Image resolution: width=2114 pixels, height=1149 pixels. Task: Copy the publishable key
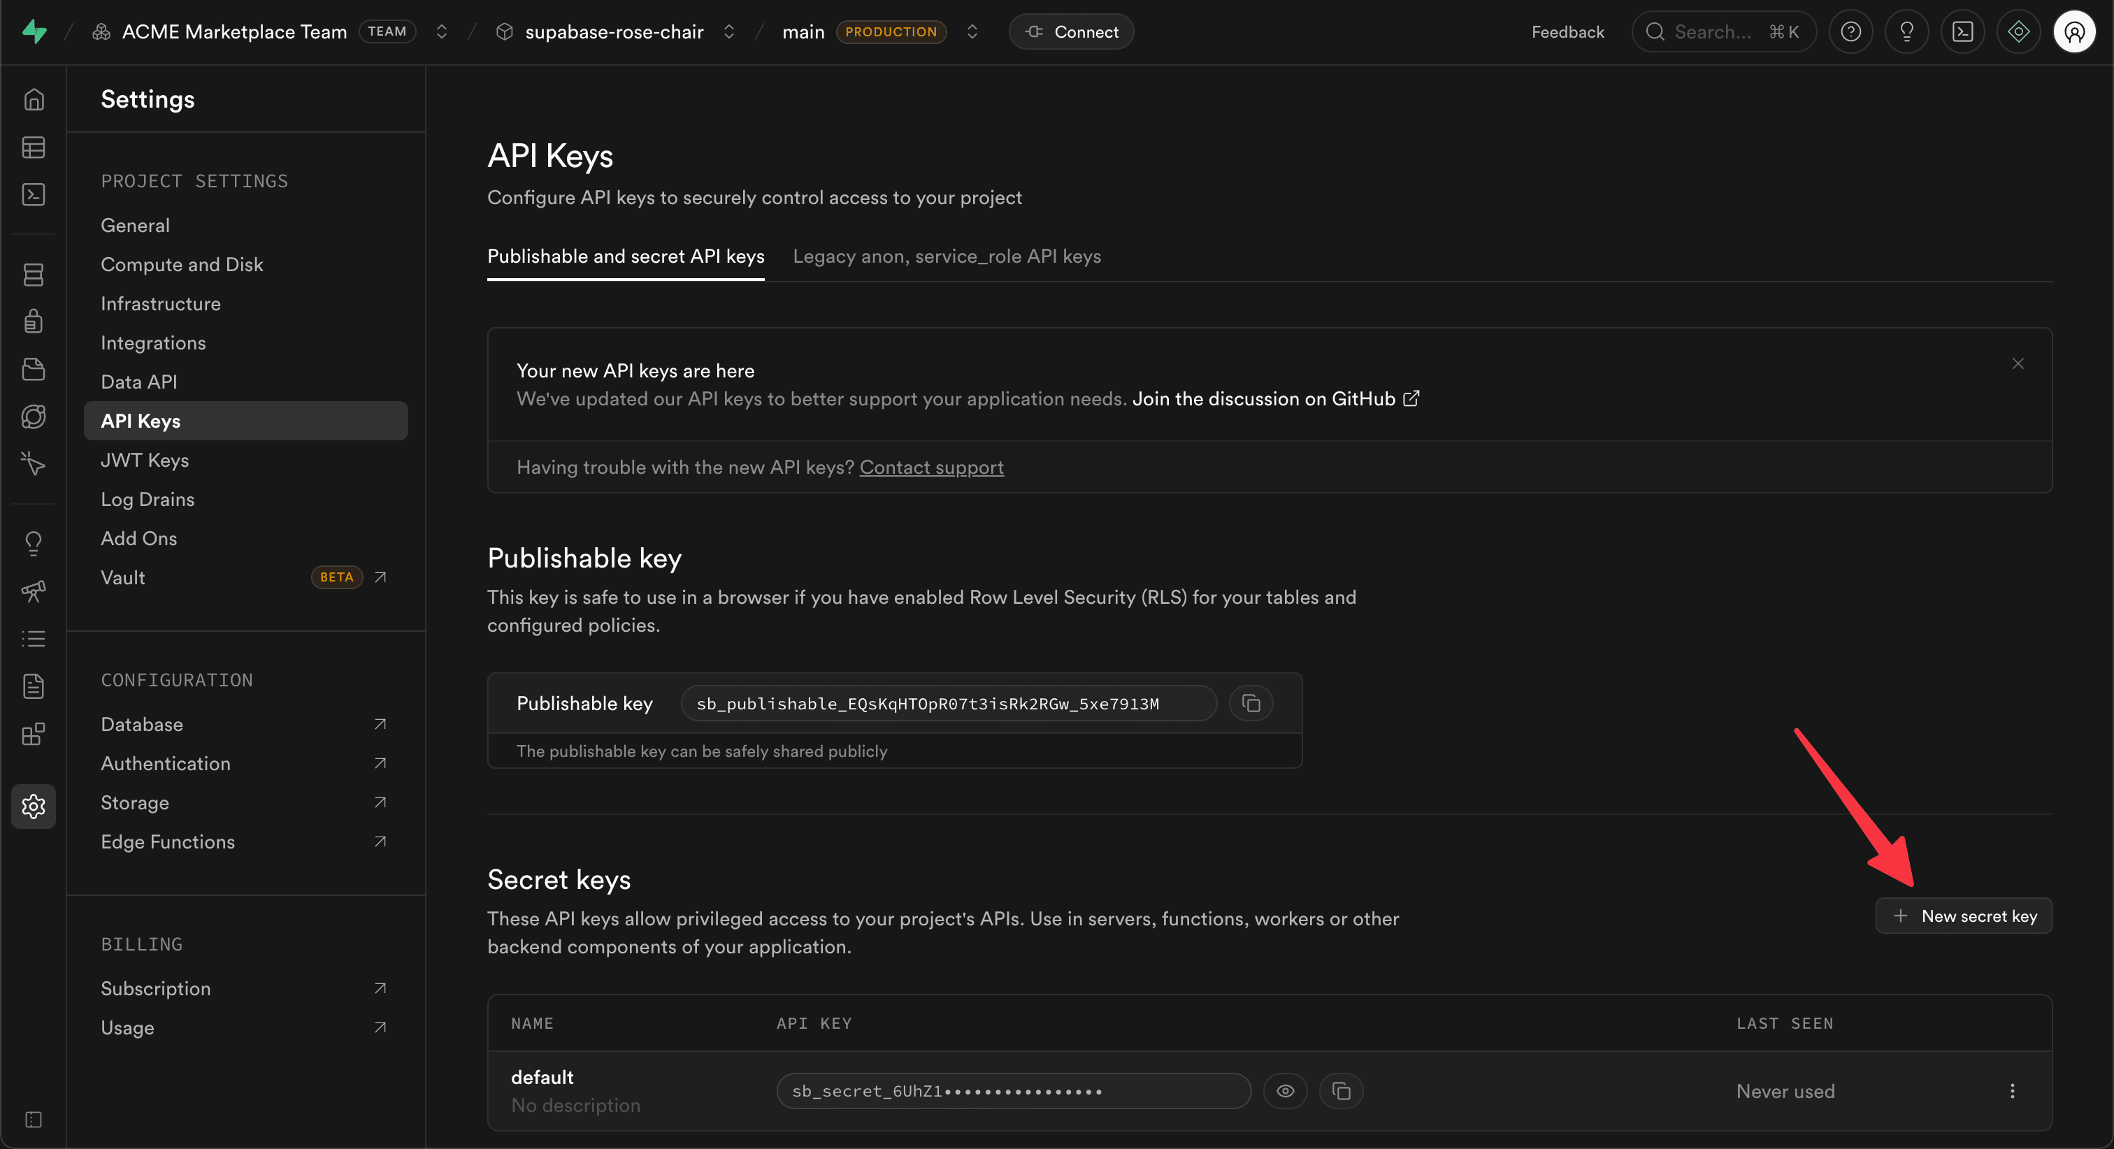tap(1251, 703)
